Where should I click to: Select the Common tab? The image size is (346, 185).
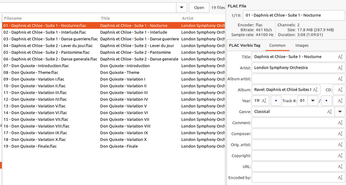277,46
